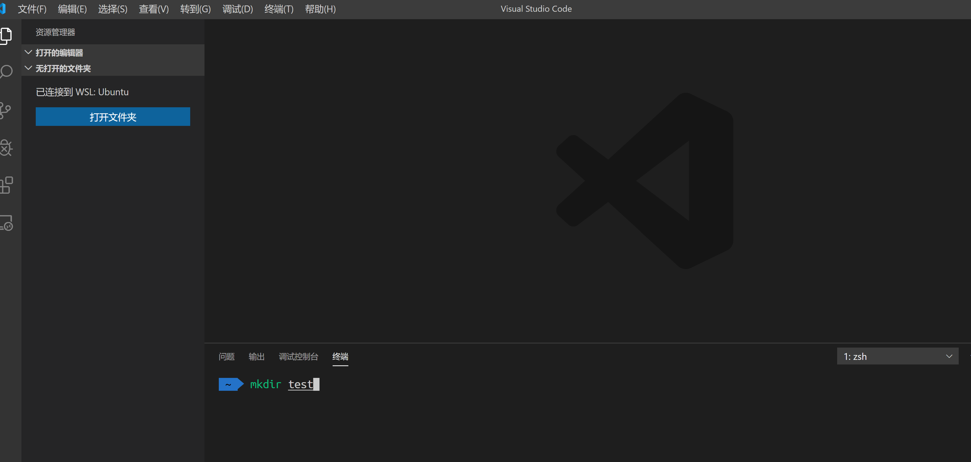Open the Explorer view in activity bar
Screen dimensions: 971x462
click(6, 36)
